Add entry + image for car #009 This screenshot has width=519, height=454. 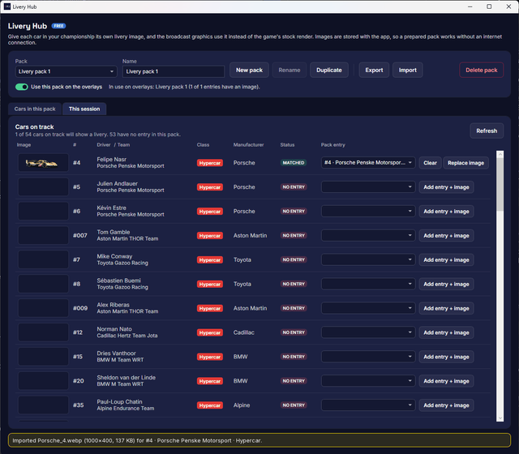pyautogui.click(x=446, y=308)
